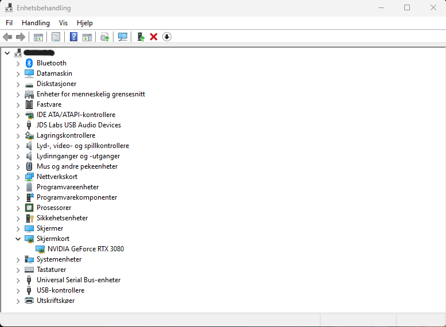This screenshot has height=327, width=446.
Task: Select the NVIDIA GeForce RTX 3080 entry
Action: (85, 249)
